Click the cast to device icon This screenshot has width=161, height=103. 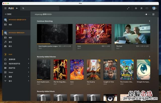[147, 8]
